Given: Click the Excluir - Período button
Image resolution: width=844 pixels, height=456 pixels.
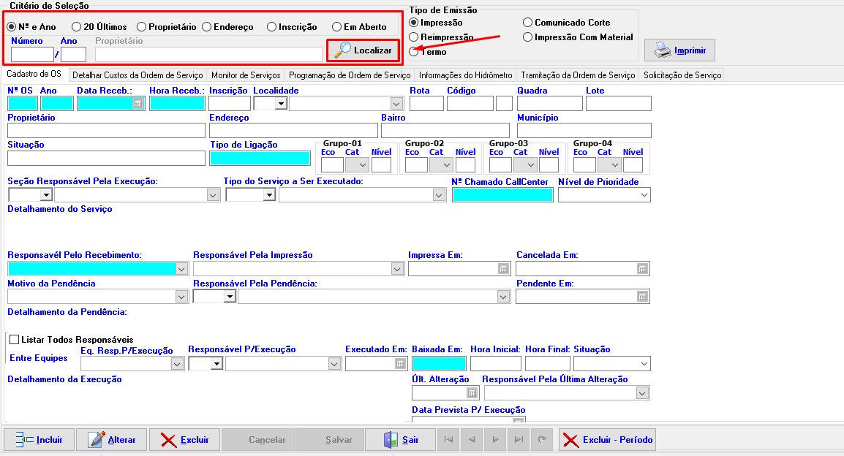Looking at the screenshot, I should (x=607, y=440).
